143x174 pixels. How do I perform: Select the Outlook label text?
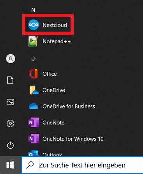coord(52,154)
